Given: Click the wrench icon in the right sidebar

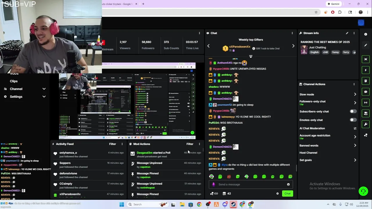Looking at the screenshot, I should (366, 124).
